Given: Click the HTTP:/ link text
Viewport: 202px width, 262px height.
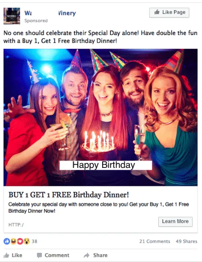Looking at the screenshot, I should click(16, 225).
